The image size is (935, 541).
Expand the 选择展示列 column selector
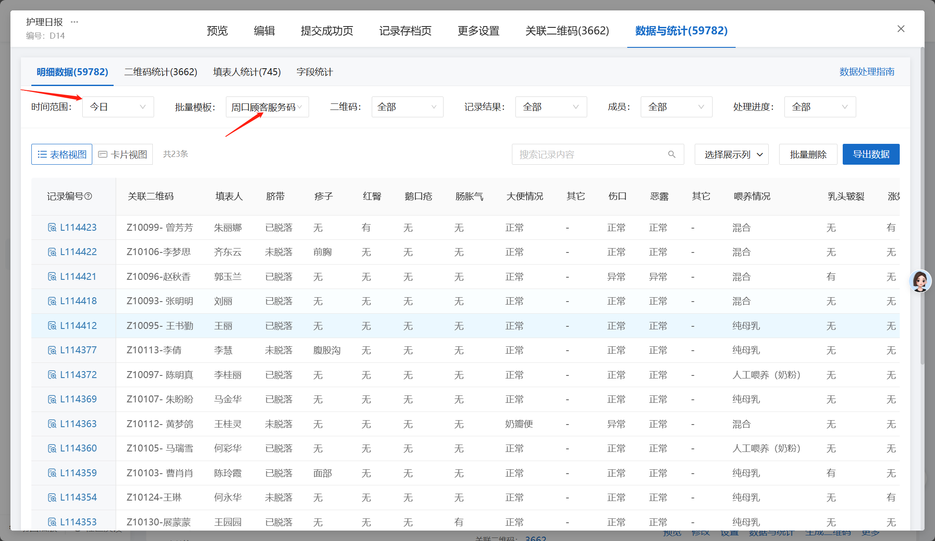(x=731, y=154)
